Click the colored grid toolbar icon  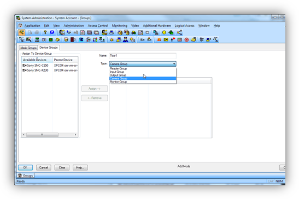point(95,40)
